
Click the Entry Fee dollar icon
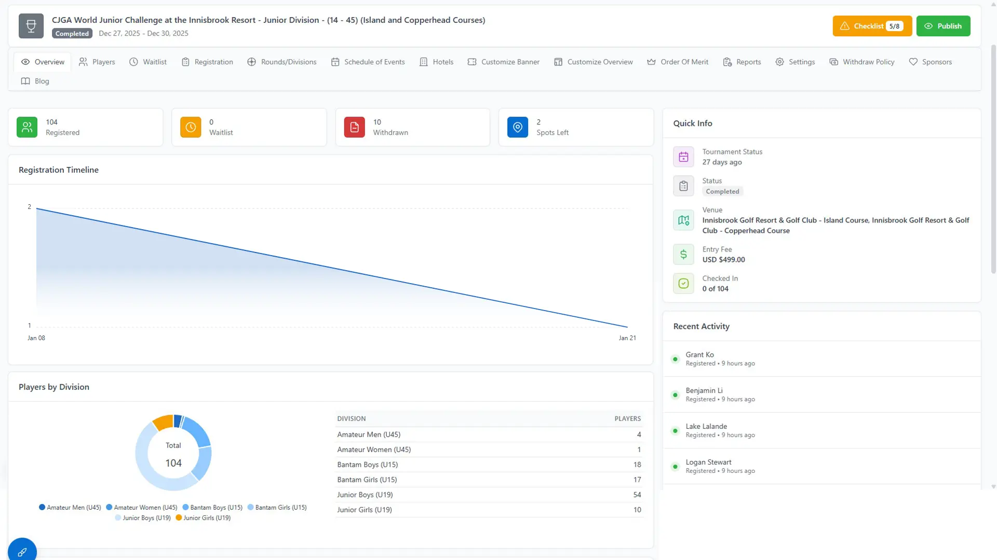tap(683, 254)
